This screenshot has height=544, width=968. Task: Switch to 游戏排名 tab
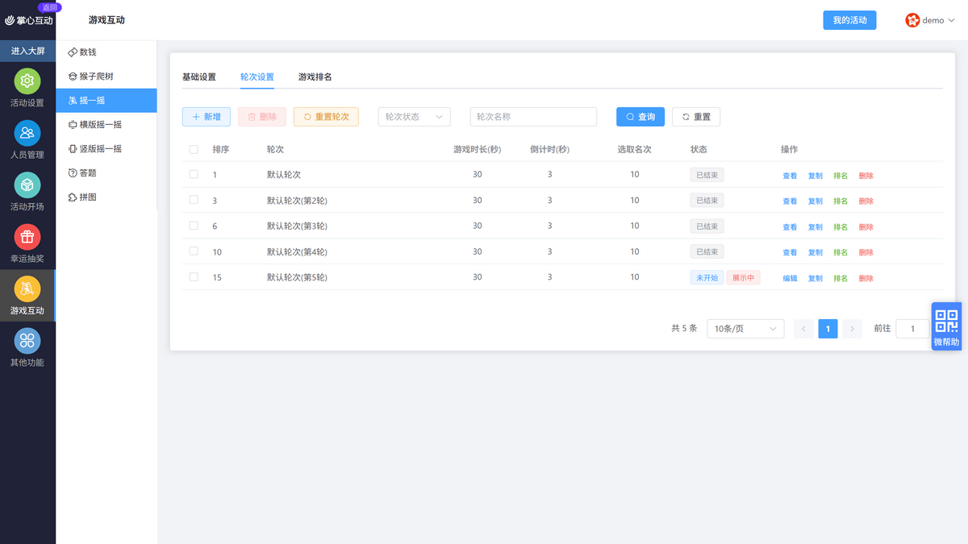[x=315, y=77]
